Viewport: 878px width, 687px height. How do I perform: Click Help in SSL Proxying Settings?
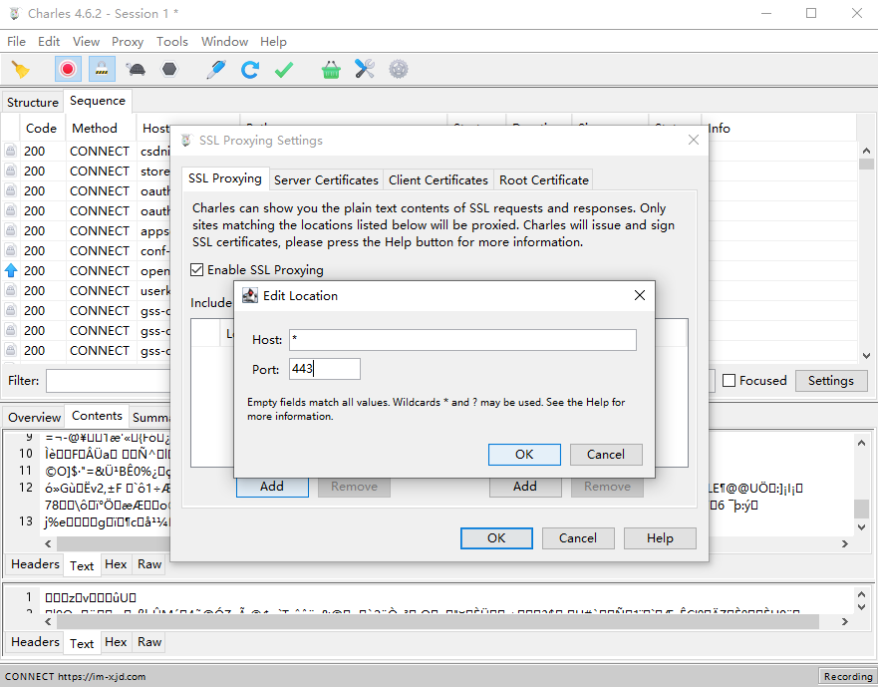point(660,538)
